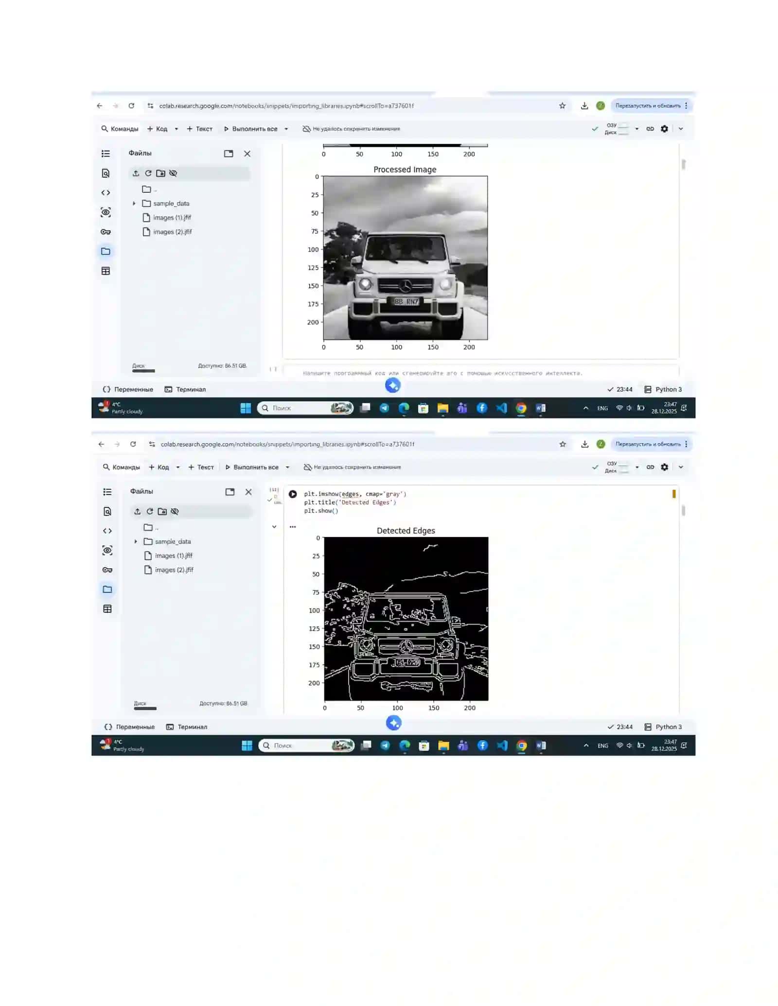Open dropdown arrow next to Код in bottom toolbar
778x1006 pixels.
click(x=178, y=467)
